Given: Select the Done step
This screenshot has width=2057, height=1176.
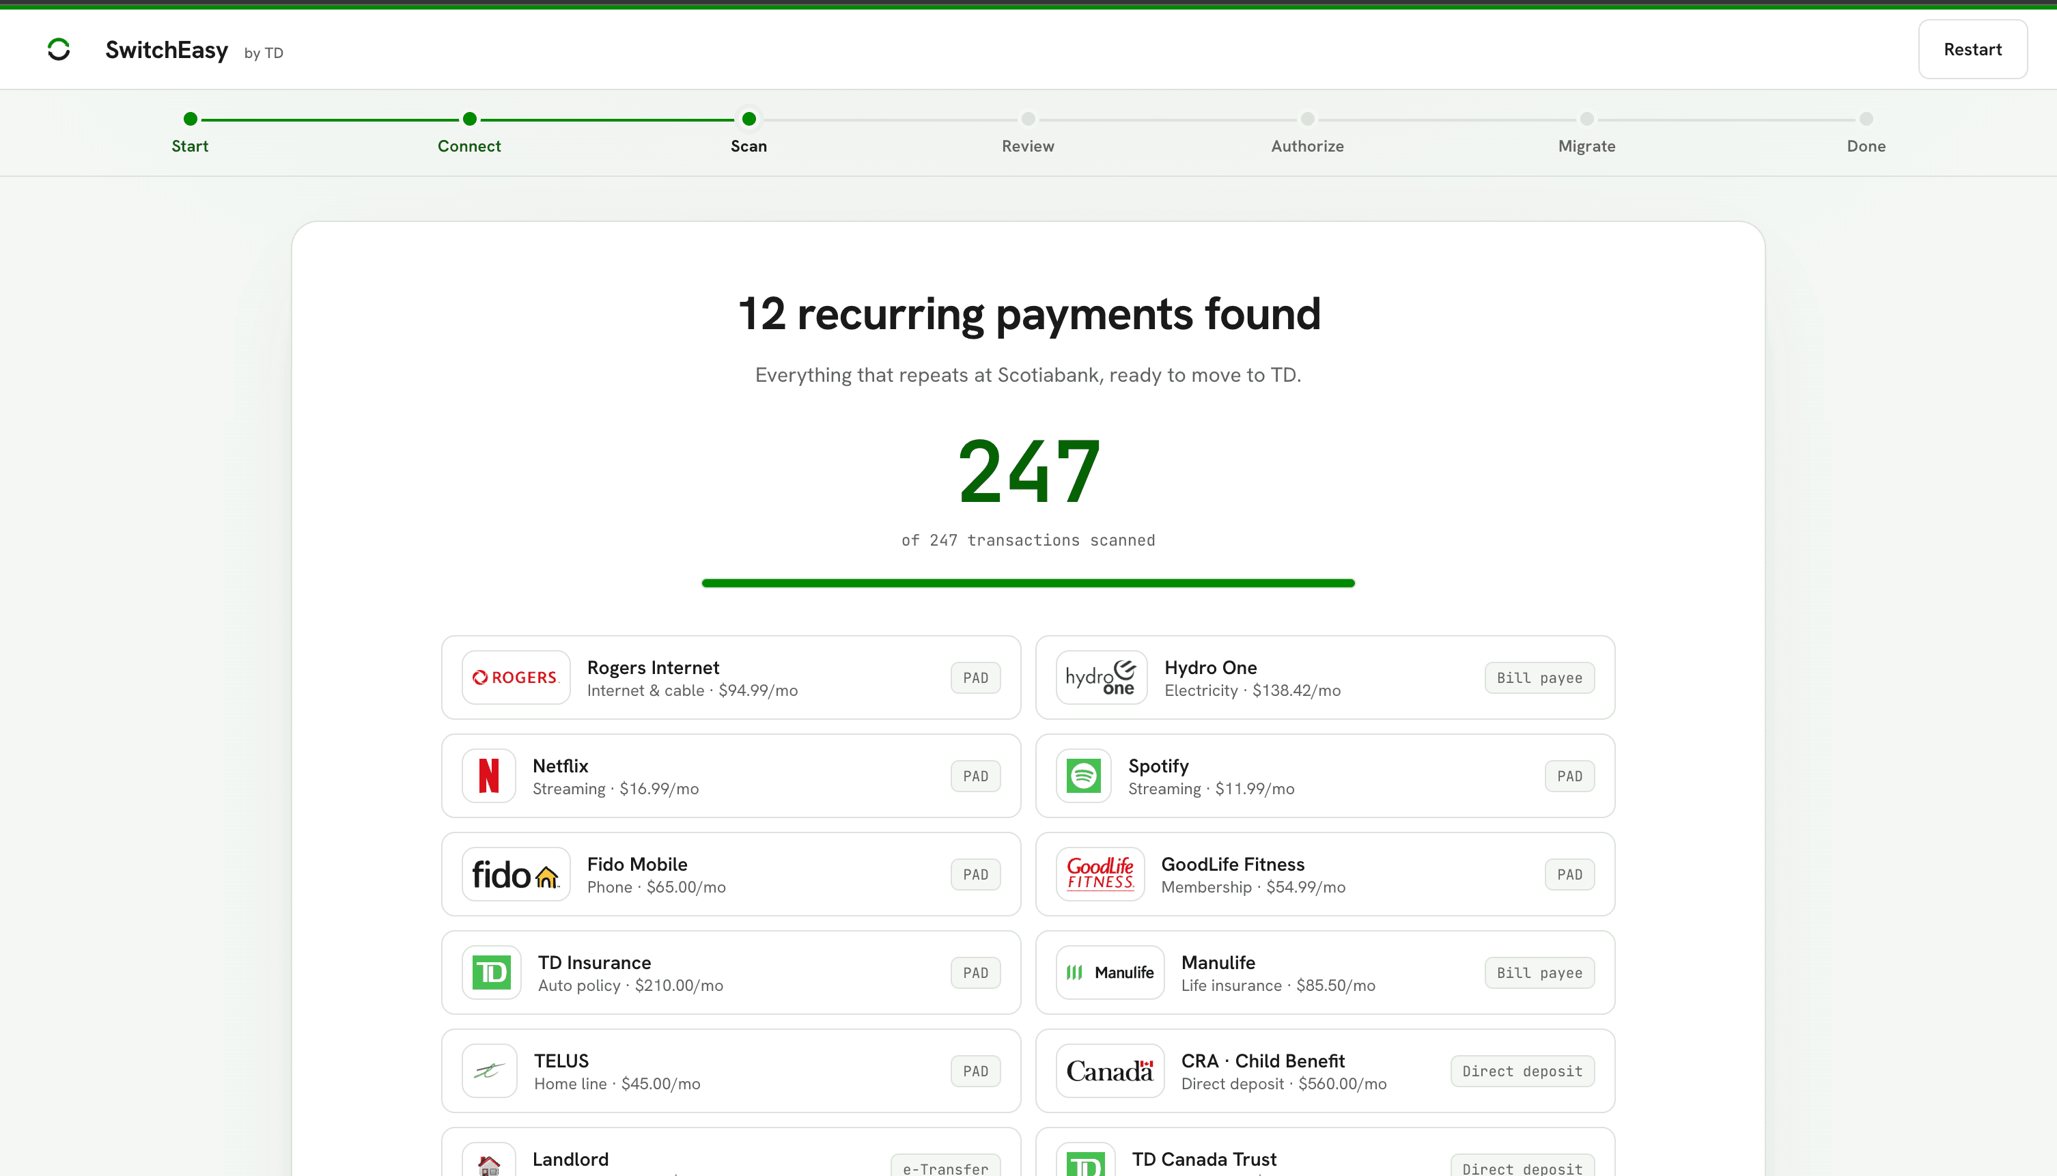Looking at the screenshot, I should [x=1866, y=133].
